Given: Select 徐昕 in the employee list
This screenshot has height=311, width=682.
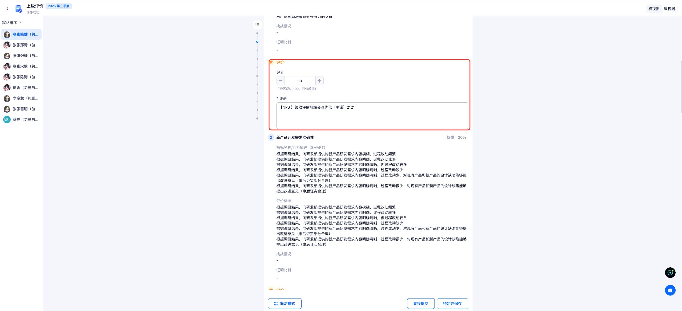Looking at the screenshot, I should (25, 88).
